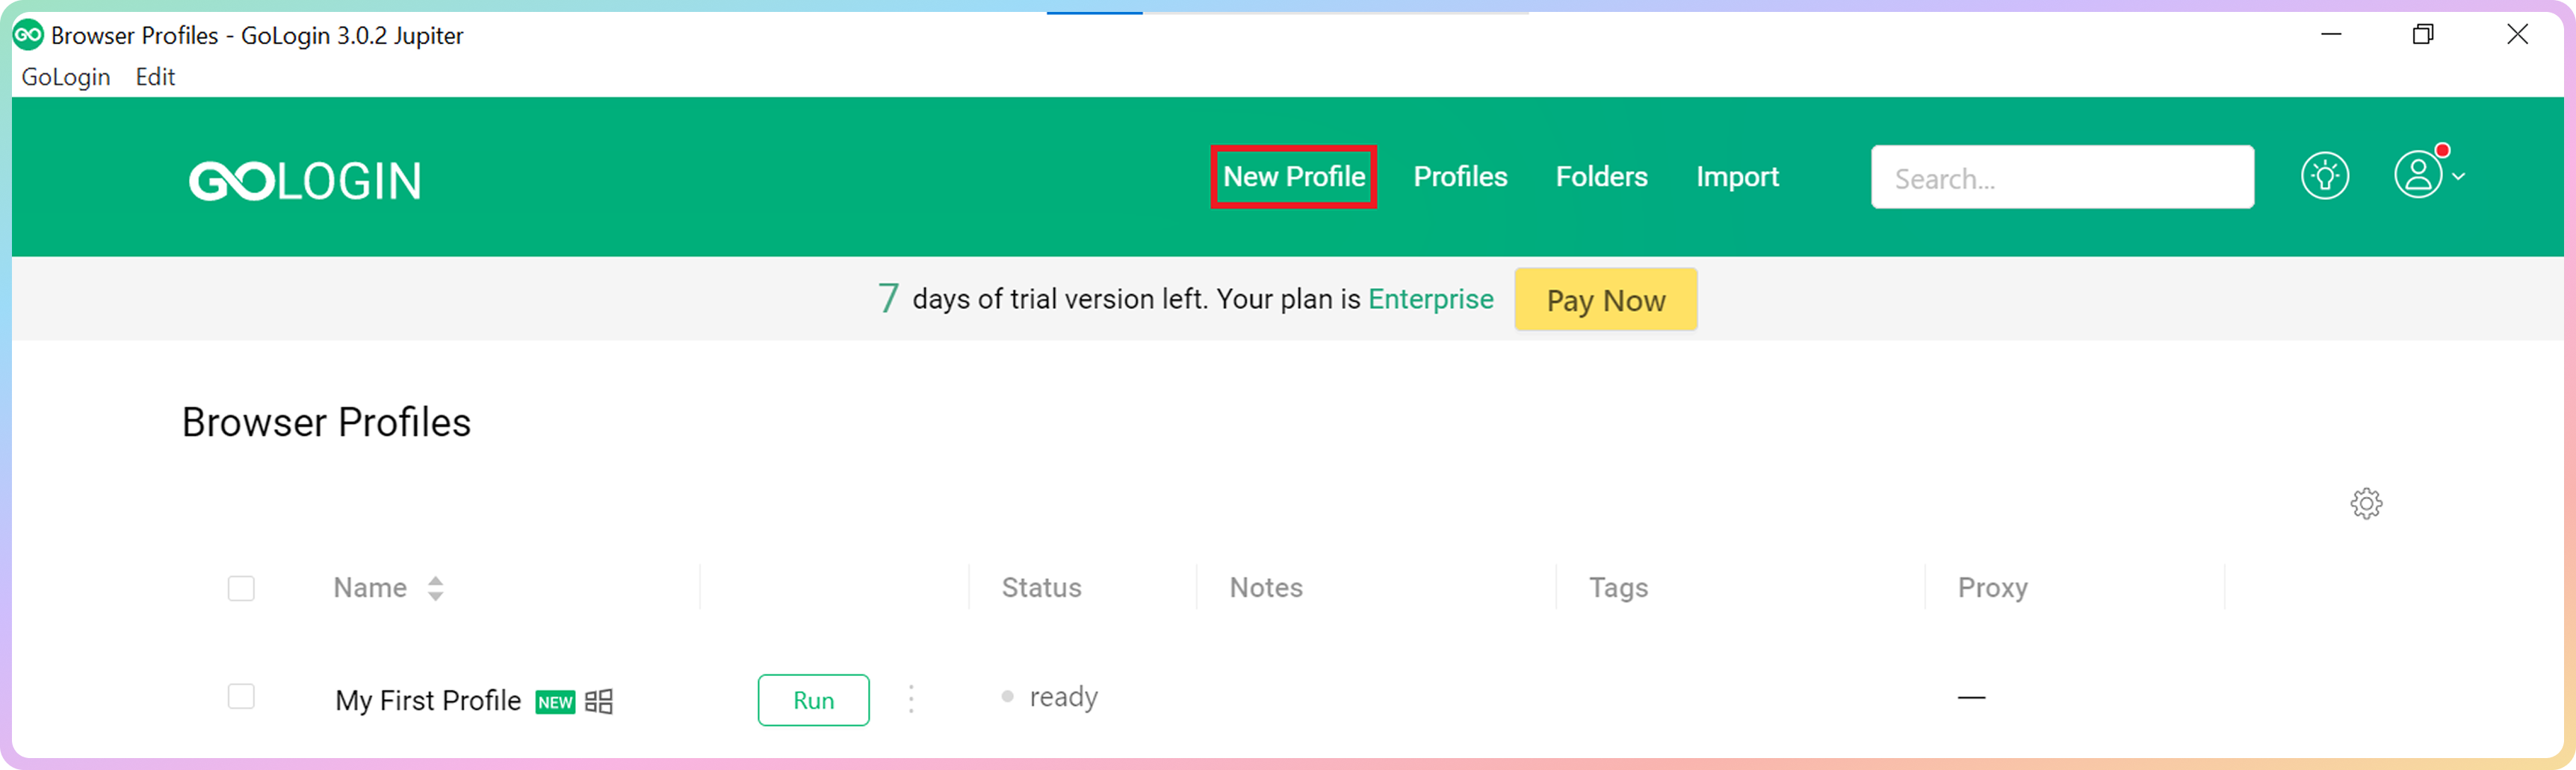The height and width of the screenshot is (770, 2576).
Task: Open the lightbulb tips icon
Action: 2324,177
